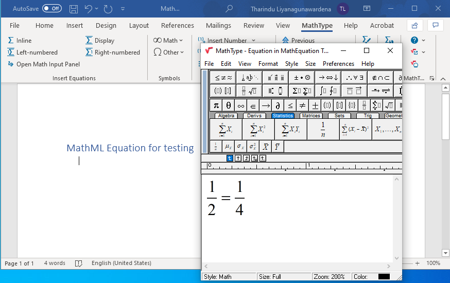Insert Display equation in Word
The width and height of the screenshot is (450, 283).
pos(100,41)
